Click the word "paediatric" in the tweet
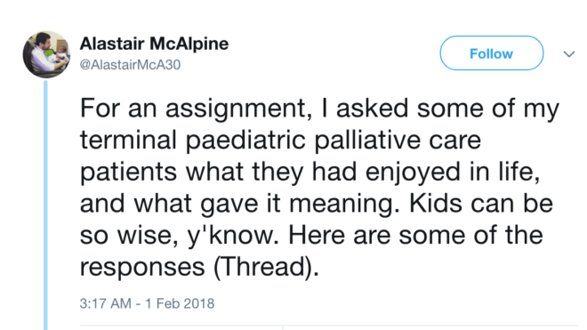587x330 pixels. 245,141
